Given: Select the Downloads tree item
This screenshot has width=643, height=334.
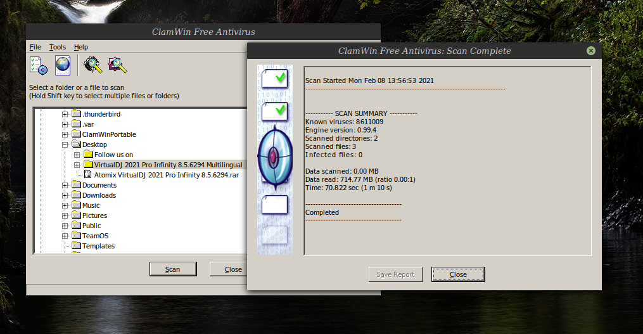Looking at the screenshot, I should point(99,195).
